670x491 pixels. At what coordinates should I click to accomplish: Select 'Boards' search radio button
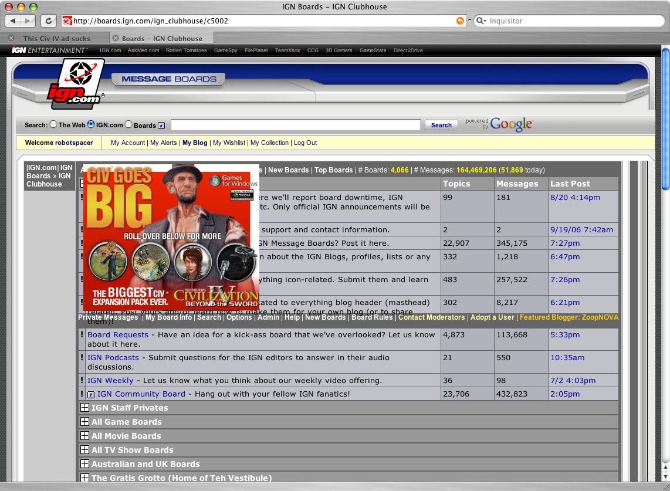(128, 124)
